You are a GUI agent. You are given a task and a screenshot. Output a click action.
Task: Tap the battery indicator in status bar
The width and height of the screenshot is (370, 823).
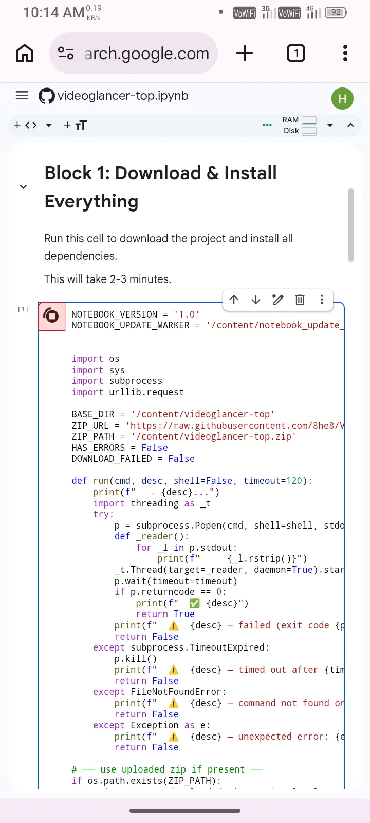336,12
